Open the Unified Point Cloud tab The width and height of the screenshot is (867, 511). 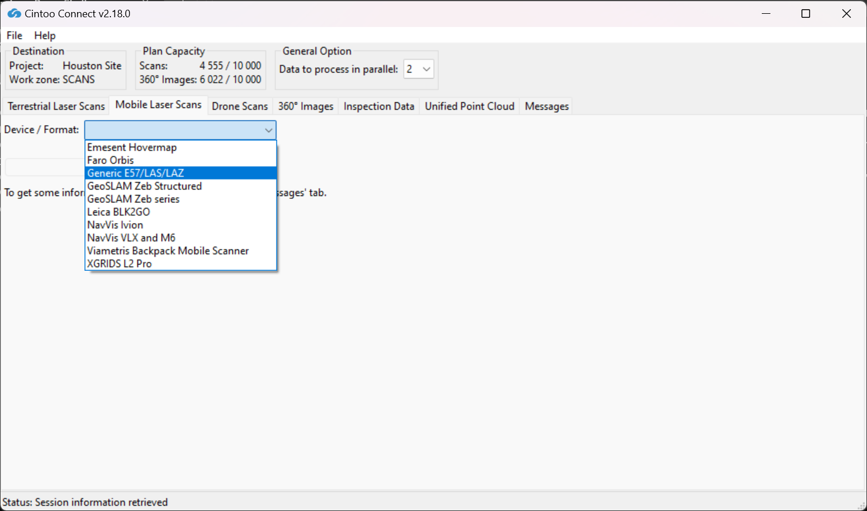click(x=470, y=106)
